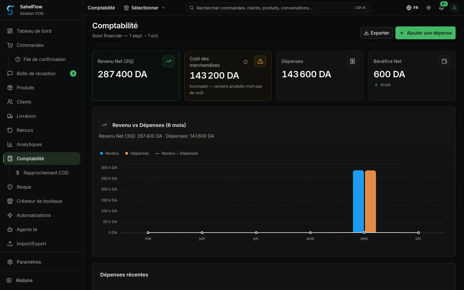464x290 pixels.
Task: Click the orange Dépenses bar for sept.
Action: [371, 201]
